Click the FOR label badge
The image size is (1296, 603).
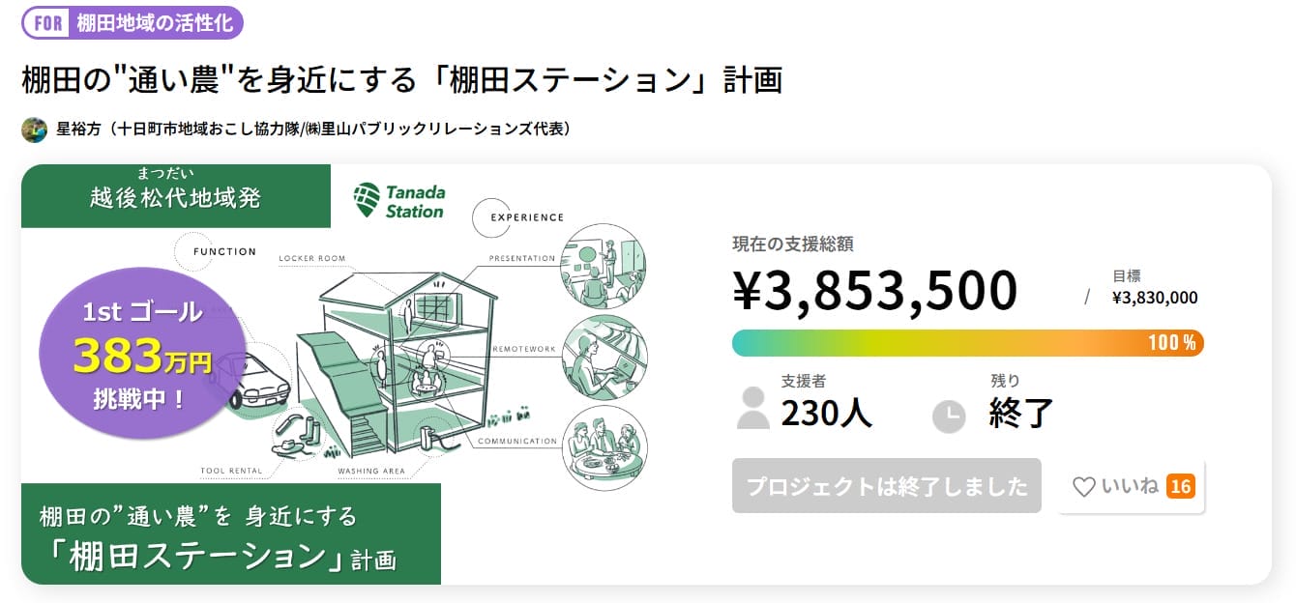tap(48, 23)
